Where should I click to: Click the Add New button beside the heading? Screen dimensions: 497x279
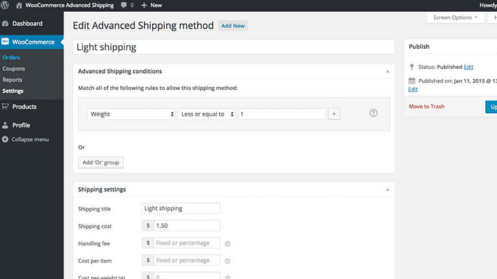tap(232, 26)
